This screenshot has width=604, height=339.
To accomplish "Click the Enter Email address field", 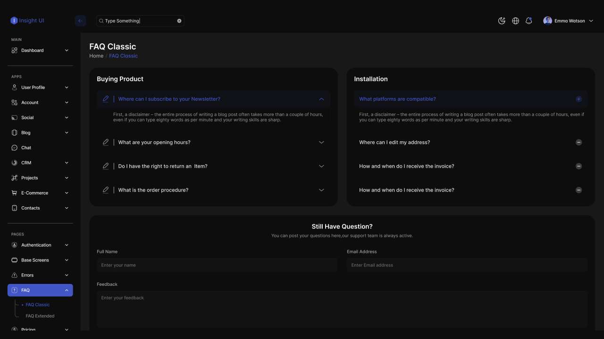I will (467, 265).
